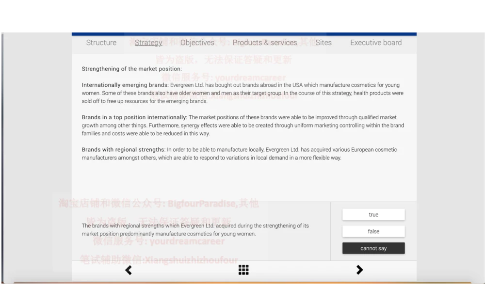The width and height of the screenshot is (485, 303).
Task: Select the "false" answer option
Action: click(x=373, y=231)
